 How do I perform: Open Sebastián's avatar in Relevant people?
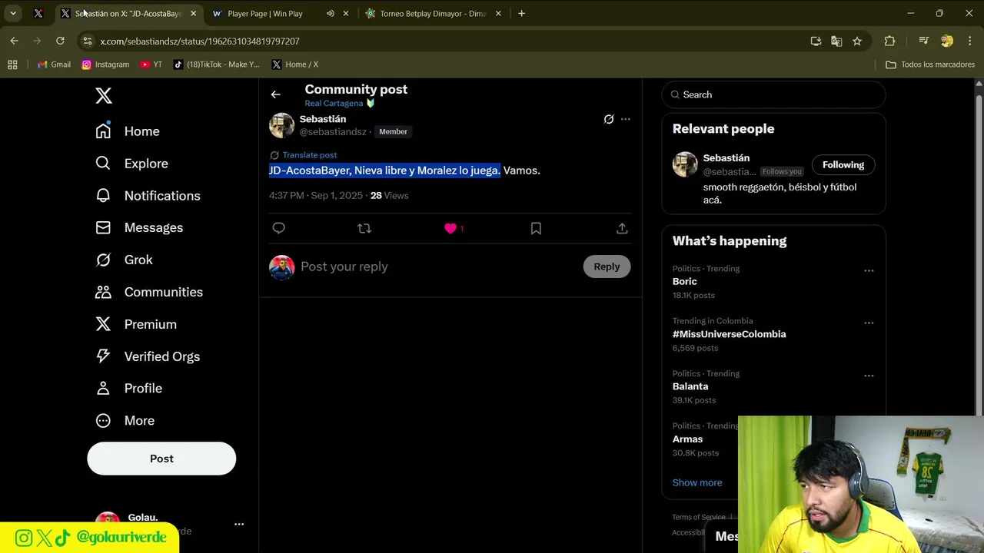(x=685, y=164)
